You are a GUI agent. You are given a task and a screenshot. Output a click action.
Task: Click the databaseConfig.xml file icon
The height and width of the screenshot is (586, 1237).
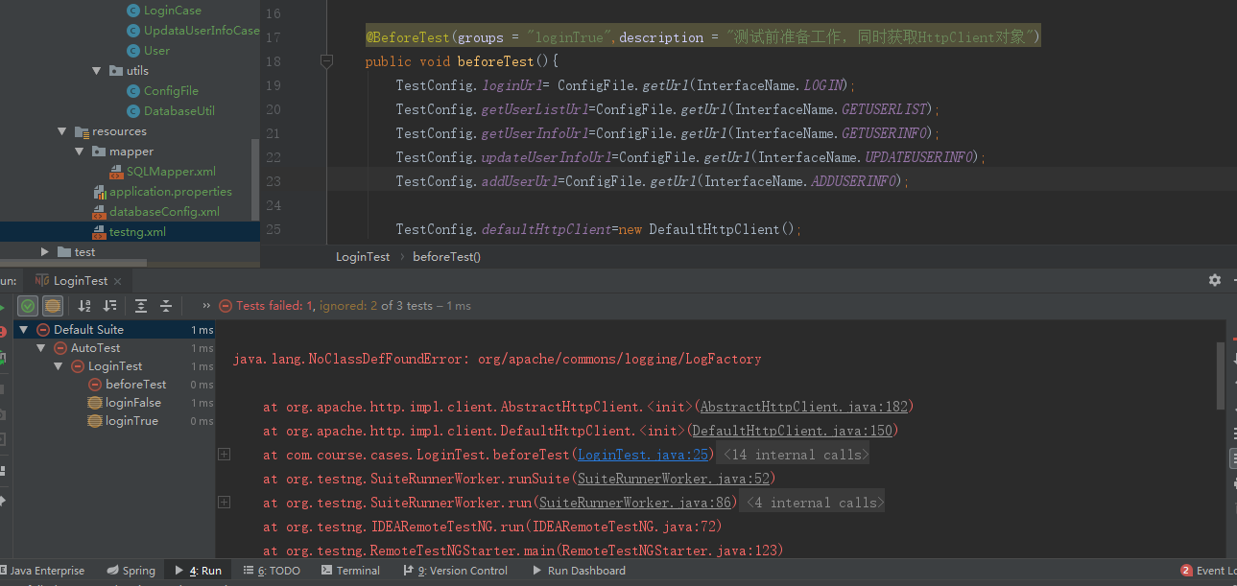[x=100, y=212]
